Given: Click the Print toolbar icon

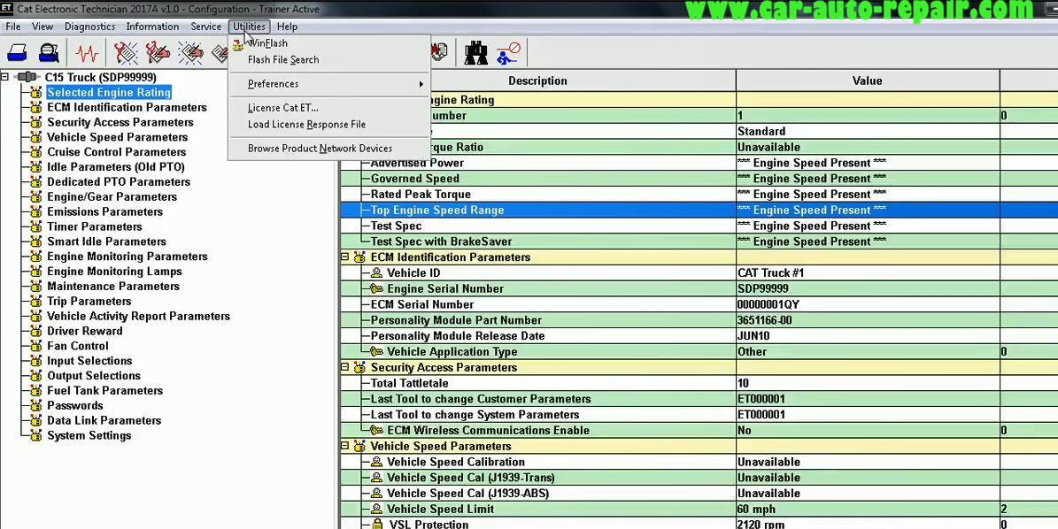Looking at the screenshot, I should [18, 52].
